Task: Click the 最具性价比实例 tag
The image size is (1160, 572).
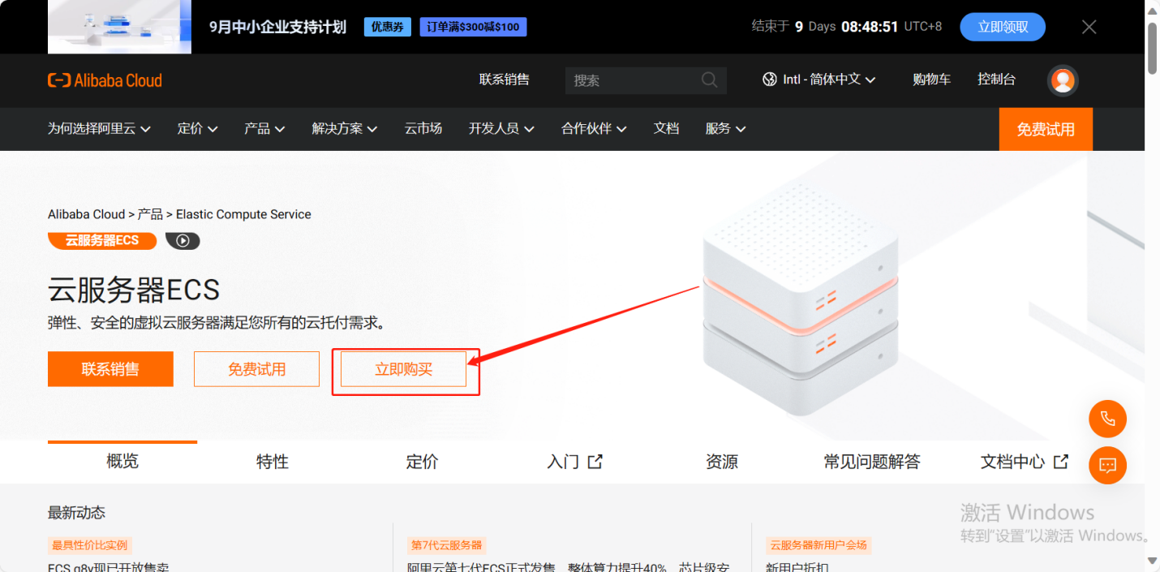Action: [x=90, y=545]
